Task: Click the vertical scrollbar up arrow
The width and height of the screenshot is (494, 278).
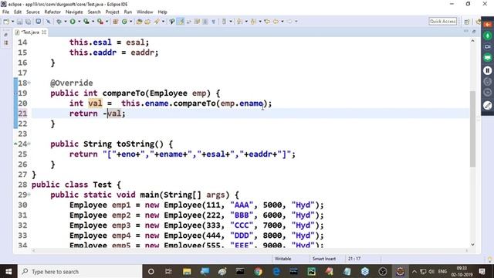Action: 472,41
